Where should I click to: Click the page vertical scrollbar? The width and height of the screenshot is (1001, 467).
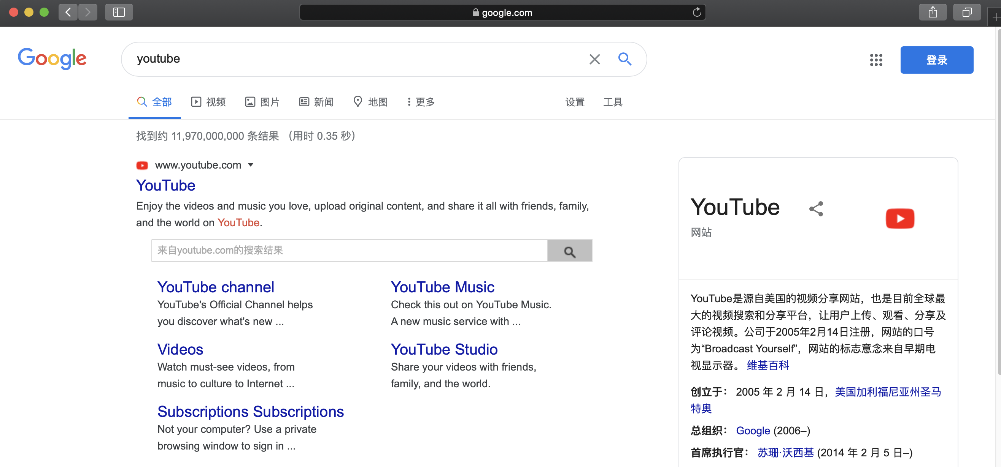click(x=999, y=202)
